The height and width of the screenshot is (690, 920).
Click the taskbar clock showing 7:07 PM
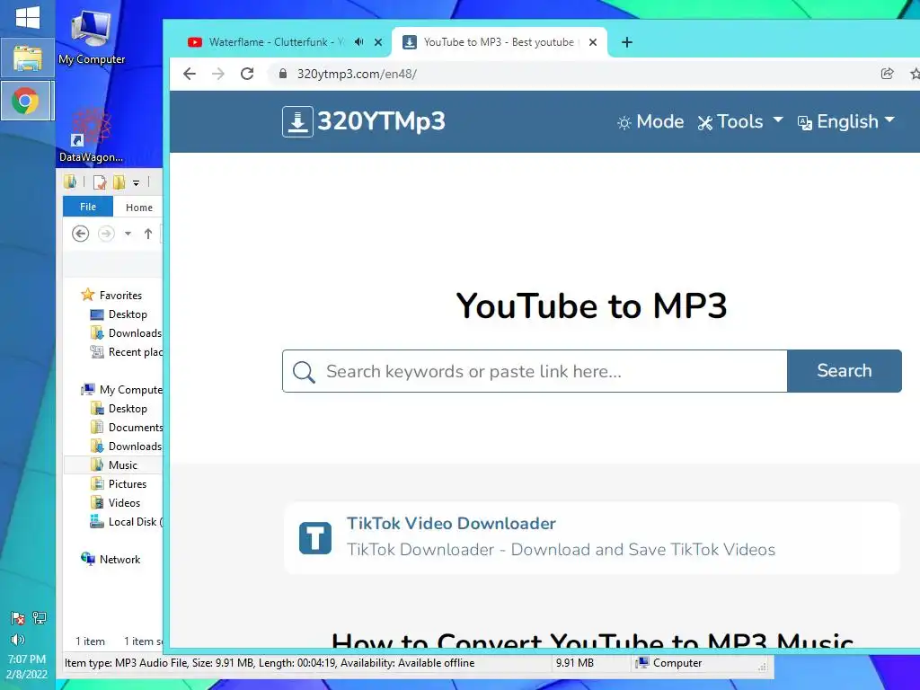point(27,667)
